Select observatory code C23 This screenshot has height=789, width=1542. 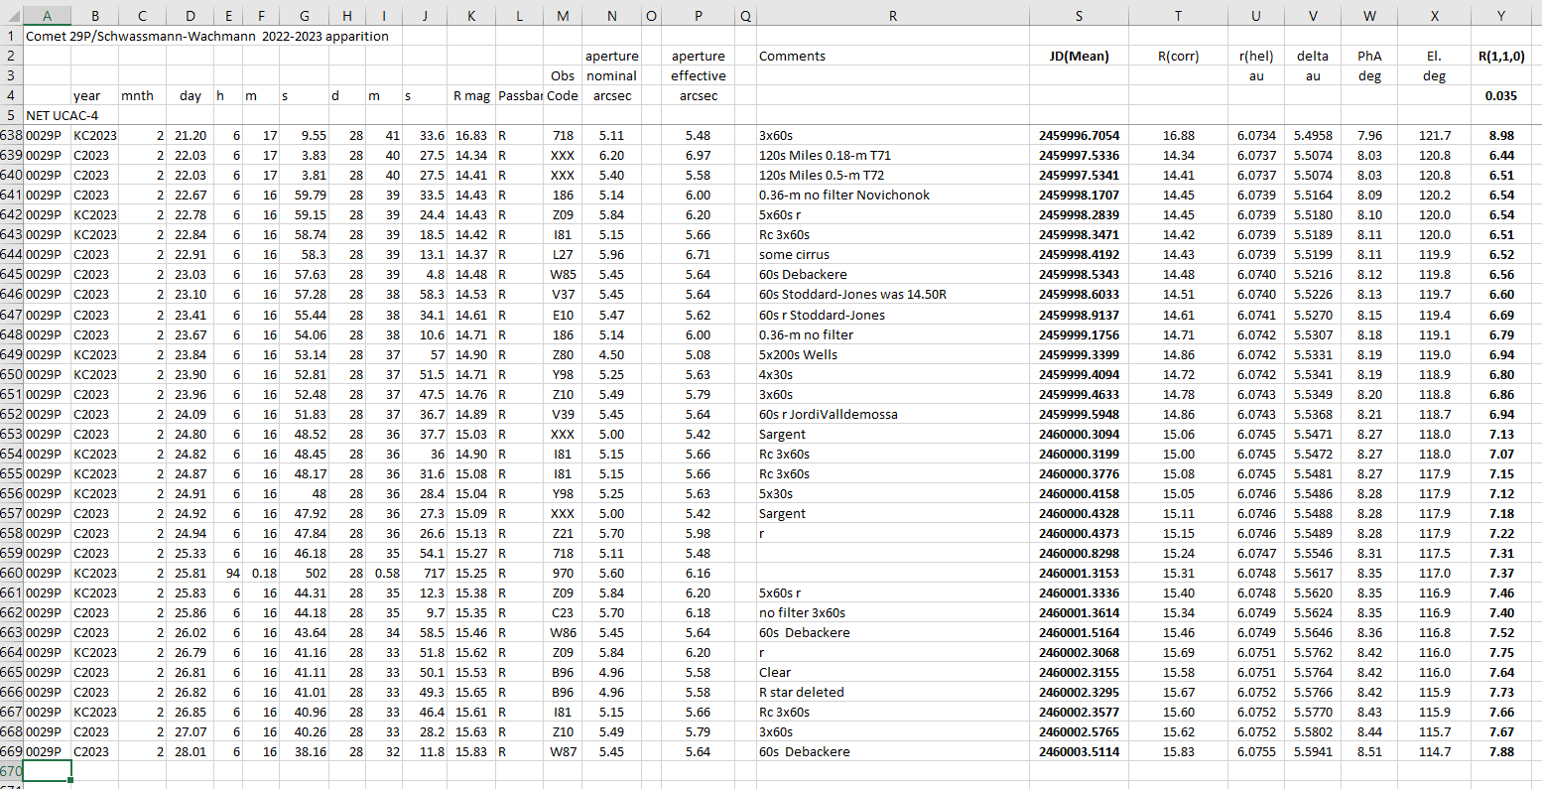pos(563,612)
